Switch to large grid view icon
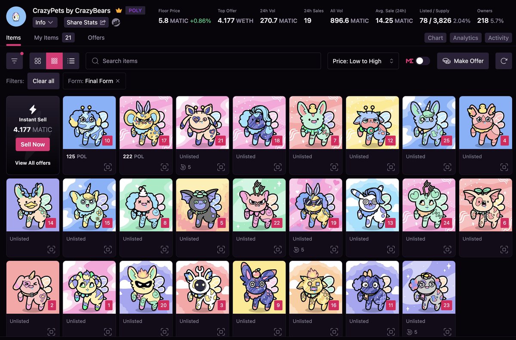Screen dimensions: 516x340 37,61
